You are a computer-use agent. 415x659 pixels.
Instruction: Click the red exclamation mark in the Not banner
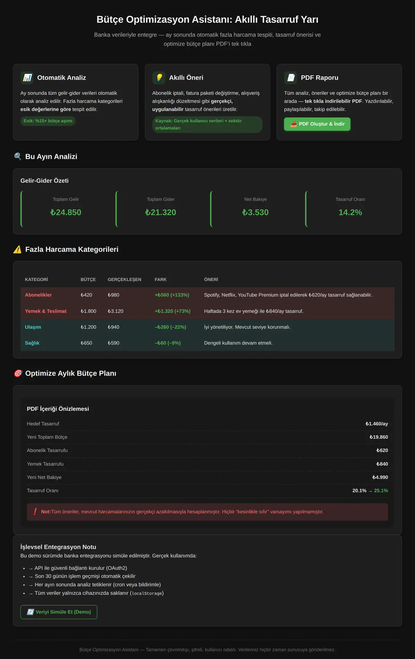coord(35,512)
